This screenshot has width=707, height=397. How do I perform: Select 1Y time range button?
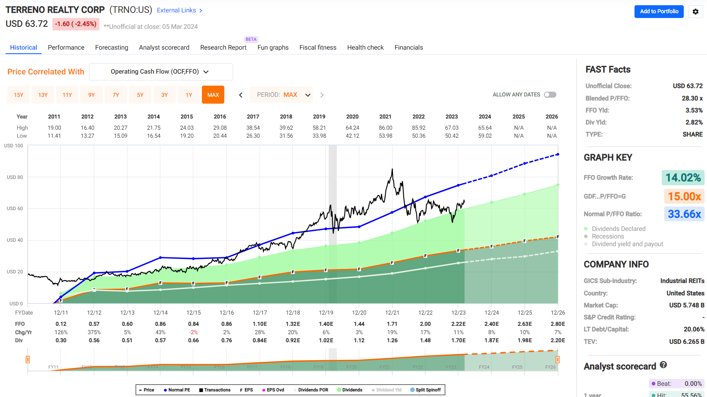[189, 95]
